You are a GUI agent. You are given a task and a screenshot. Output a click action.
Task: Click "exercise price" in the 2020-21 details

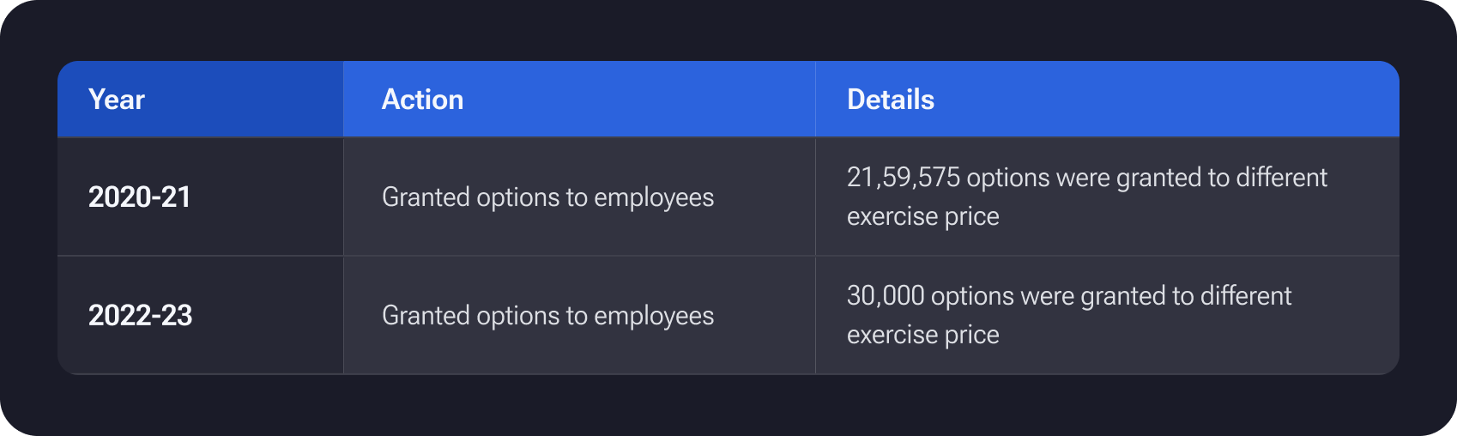(x=922, y=216)
